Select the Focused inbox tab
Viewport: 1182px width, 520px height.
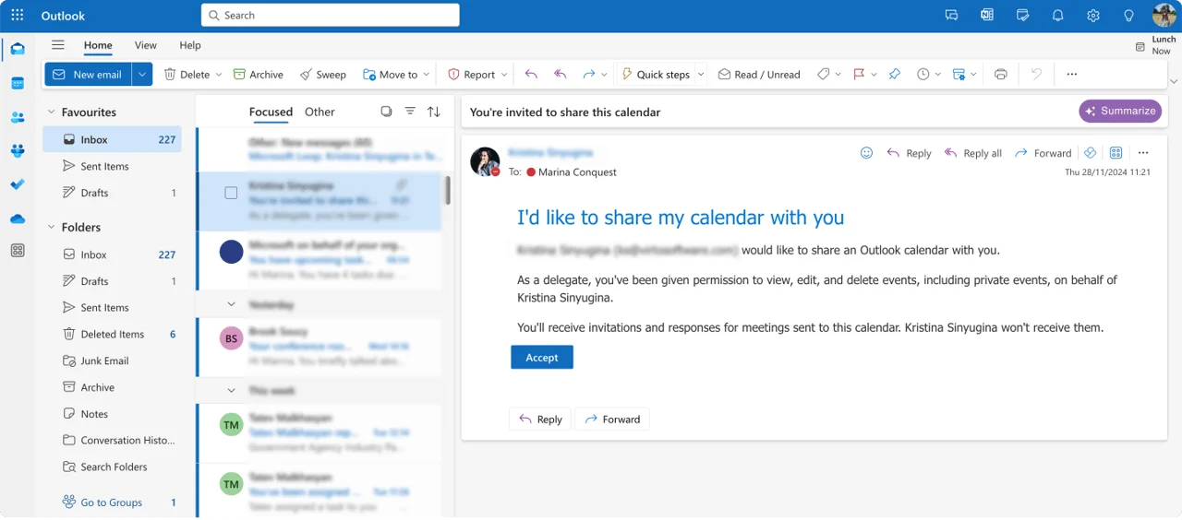coord(271,112)
